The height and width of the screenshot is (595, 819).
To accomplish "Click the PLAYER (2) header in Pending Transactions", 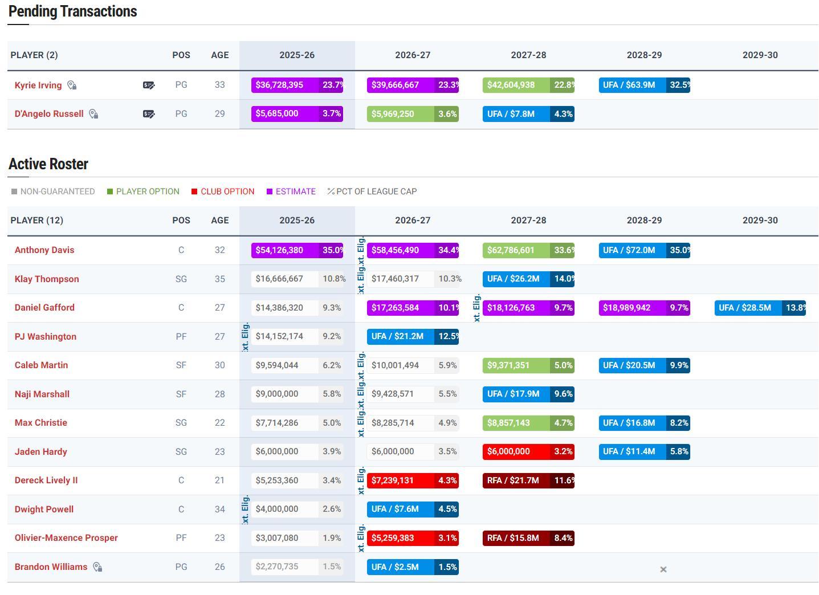I will point(34,55).
